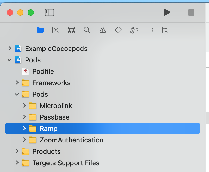Image resolution: width=209 pixels, height=172 pixels.
Task: Open the Symbol navigator hierarchy icon
Action: click(71, 30)
